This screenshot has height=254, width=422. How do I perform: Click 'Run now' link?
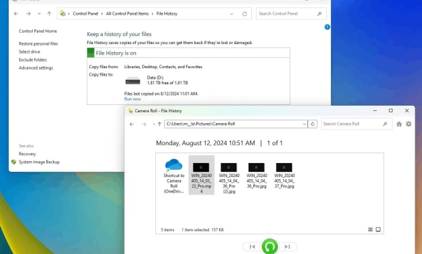[x=133, y=99]
